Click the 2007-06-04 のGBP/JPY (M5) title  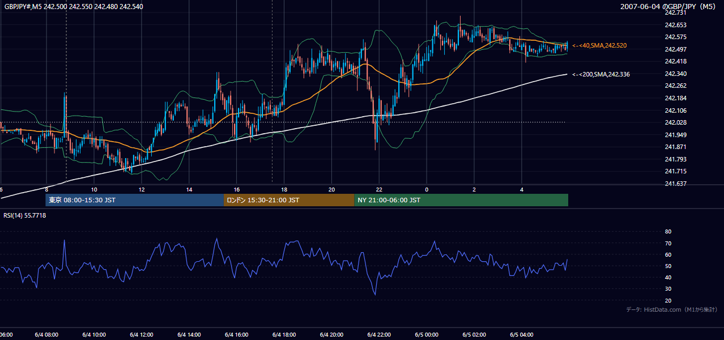pyautogui.click(x=669, y=6)
